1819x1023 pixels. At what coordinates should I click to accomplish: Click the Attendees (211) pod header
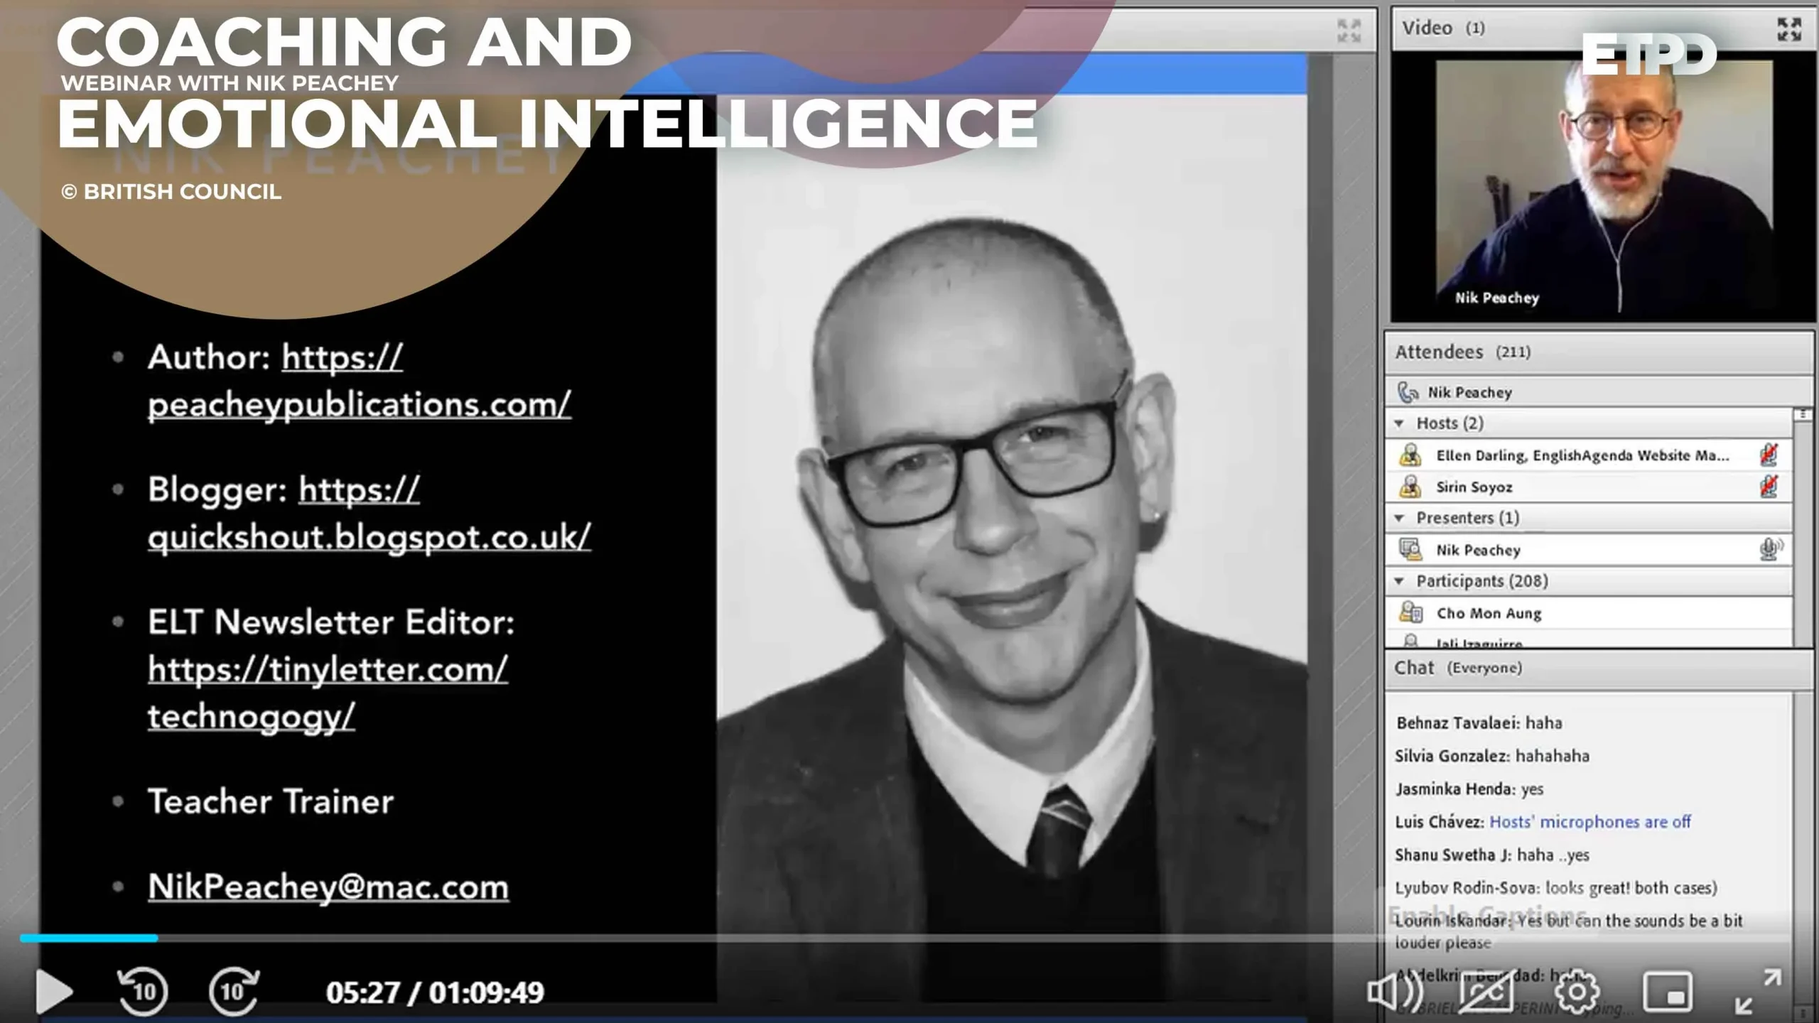pyautogui.click(x=1599, y=352)
